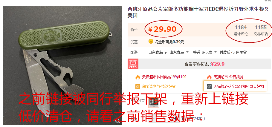Click flame icon beside 天猫超市休闲食品199减100
The image size is (272, 127).
[x=138, y=77]
